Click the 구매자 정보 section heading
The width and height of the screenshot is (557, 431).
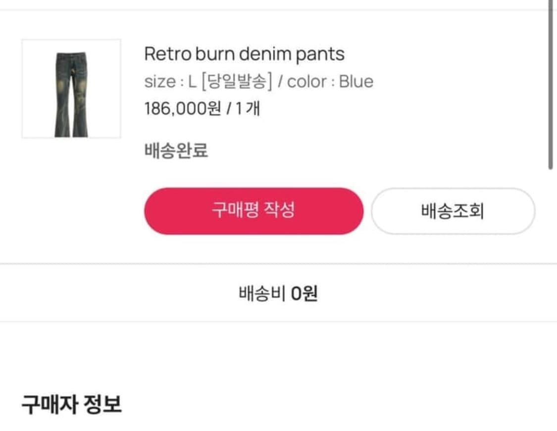(x=71, y=405)
